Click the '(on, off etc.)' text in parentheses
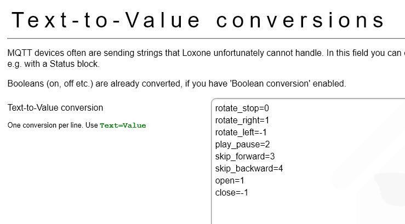405x224 pixels. tap(74, 84)
